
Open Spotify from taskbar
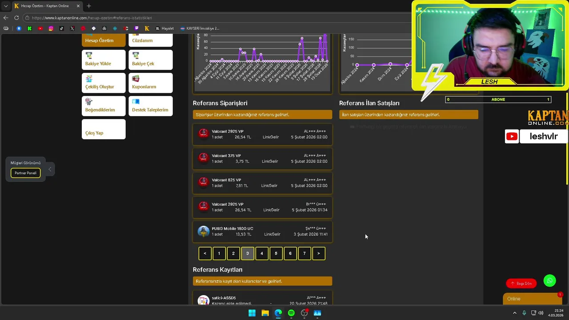pos(291,313)
